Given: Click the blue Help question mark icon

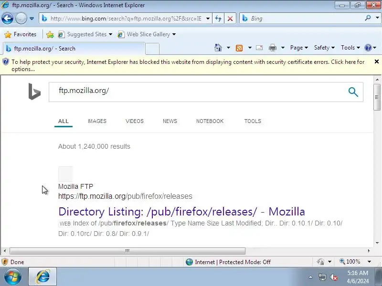Looking at the screenshot, I should 368,48.
